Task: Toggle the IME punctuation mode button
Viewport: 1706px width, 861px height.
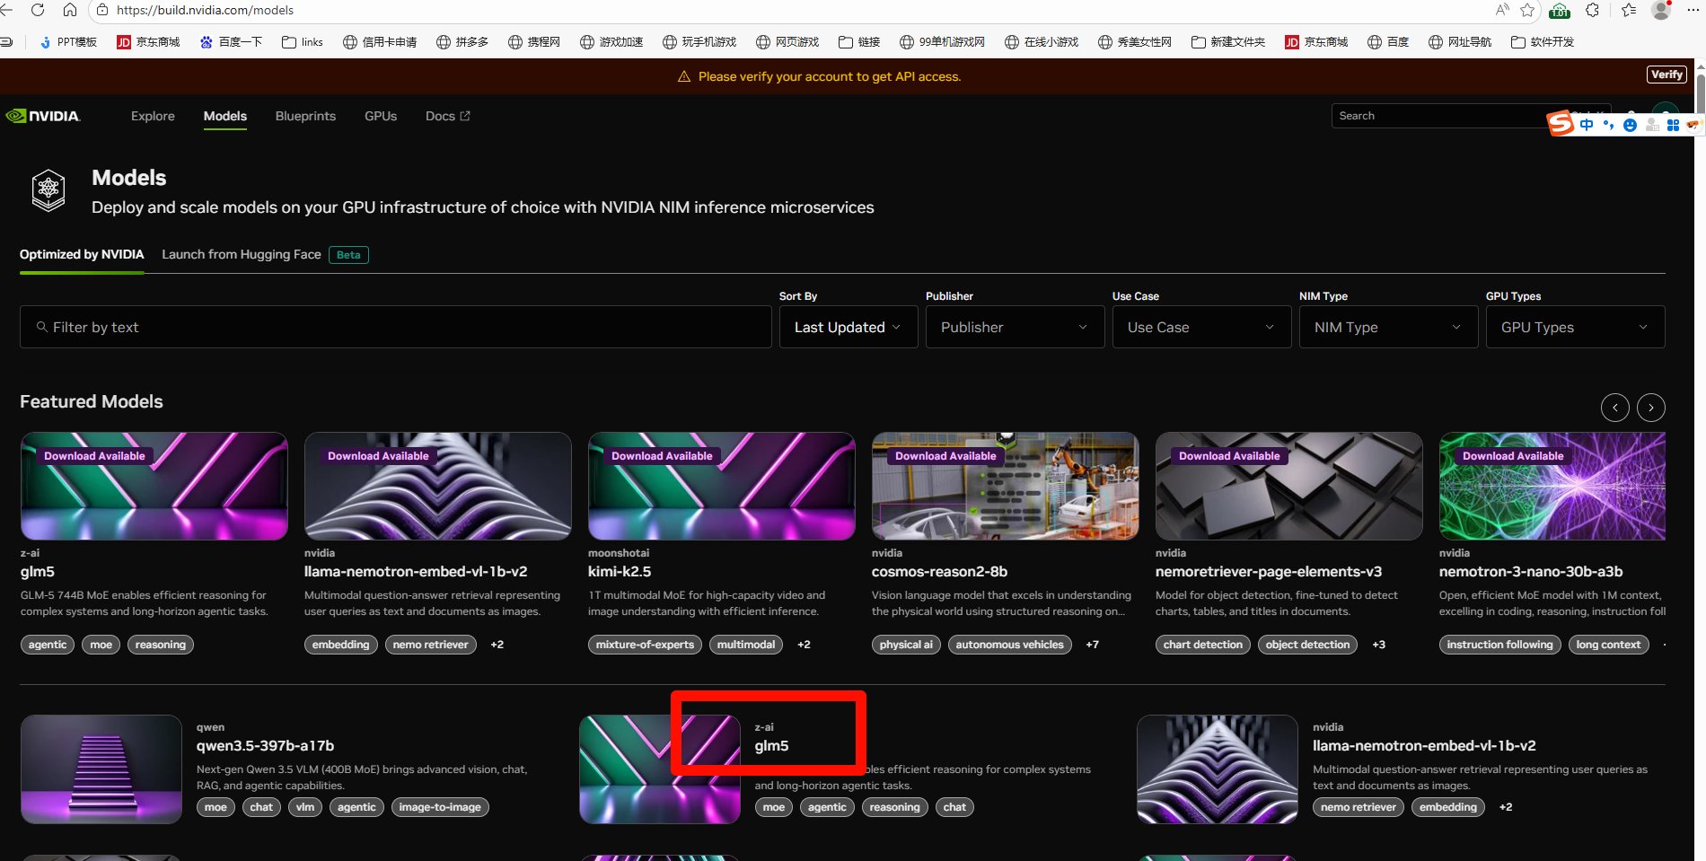Action: [1608, 125]
